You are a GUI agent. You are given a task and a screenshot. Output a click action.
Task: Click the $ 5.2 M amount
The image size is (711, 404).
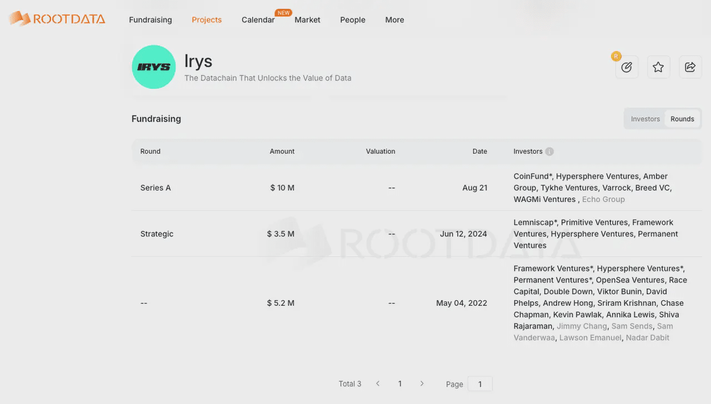pos(281,303)
